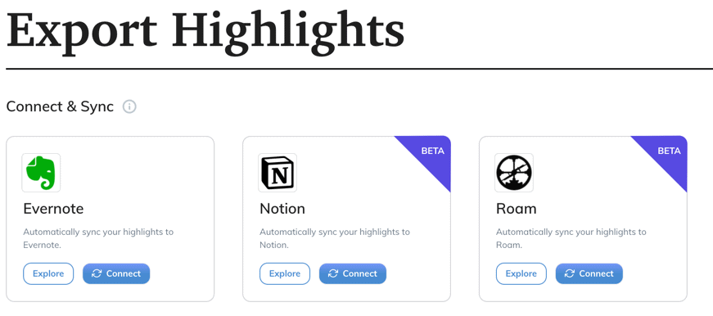Click the Evernote card title

(53, 209)
